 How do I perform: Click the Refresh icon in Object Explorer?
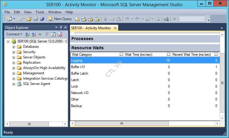click(53, 34)
